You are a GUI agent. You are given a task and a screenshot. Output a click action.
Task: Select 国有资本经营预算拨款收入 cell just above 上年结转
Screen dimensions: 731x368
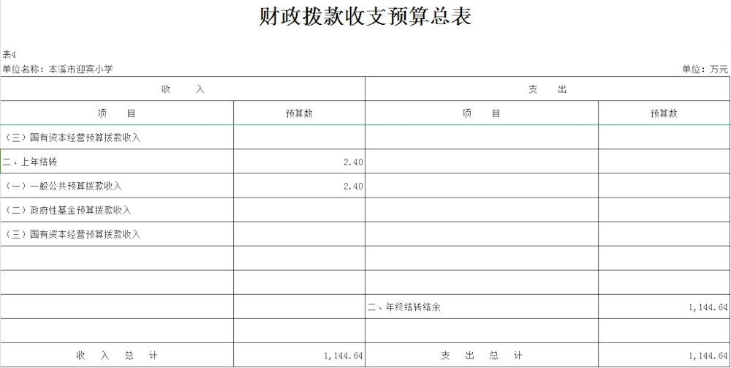(117, 138)
